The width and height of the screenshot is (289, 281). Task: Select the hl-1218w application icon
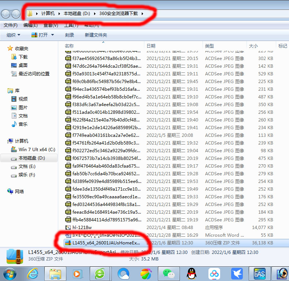click(68, 228)
